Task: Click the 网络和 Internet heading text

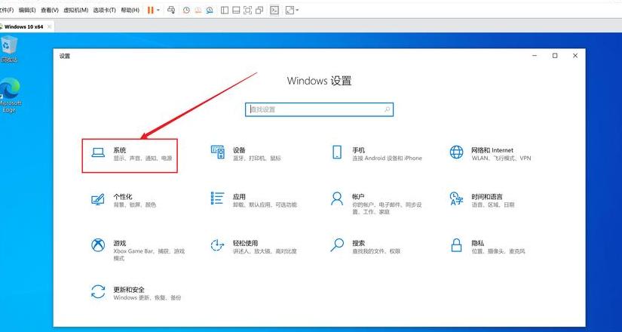Action: (x=492, y=150)
